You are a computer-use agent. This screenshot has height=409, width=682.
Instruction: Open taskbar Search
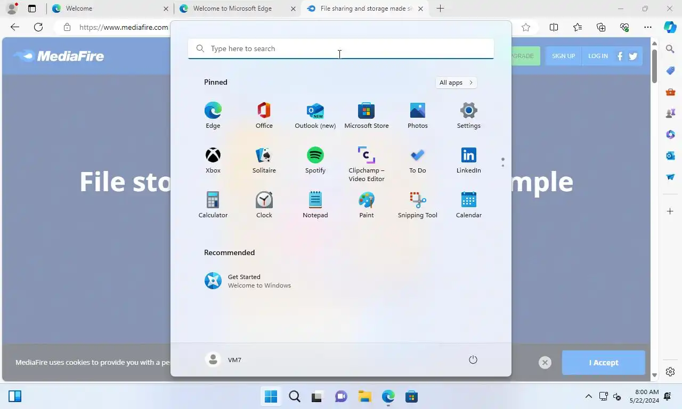(295, 397)
